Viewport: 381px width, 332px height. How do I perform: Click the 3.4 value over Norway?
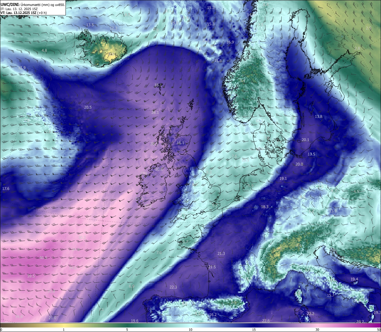tap(242, 81)
